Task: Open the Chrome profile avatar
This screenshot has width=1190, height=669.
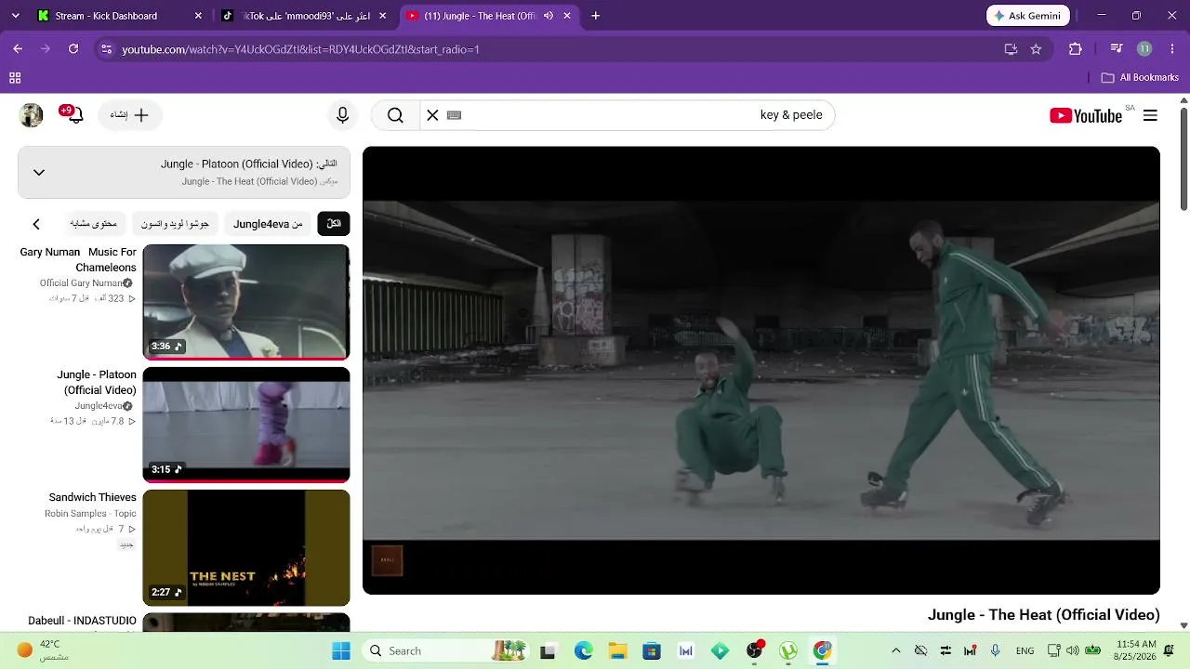Action: (1144, 49)
